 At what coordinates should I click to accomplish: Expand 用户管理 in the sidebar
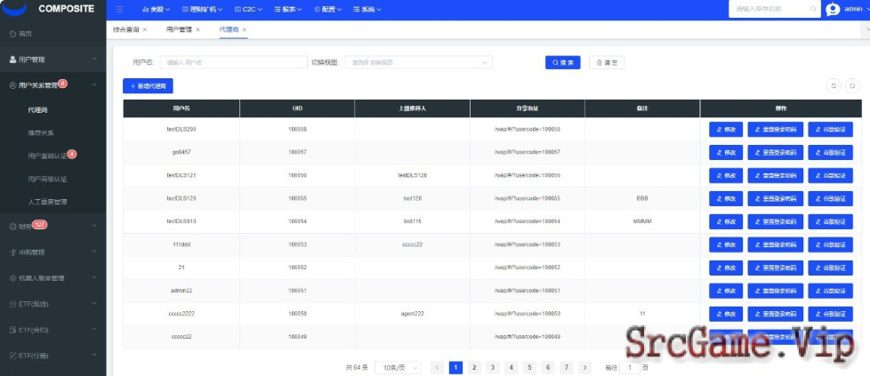pos(52,60)
